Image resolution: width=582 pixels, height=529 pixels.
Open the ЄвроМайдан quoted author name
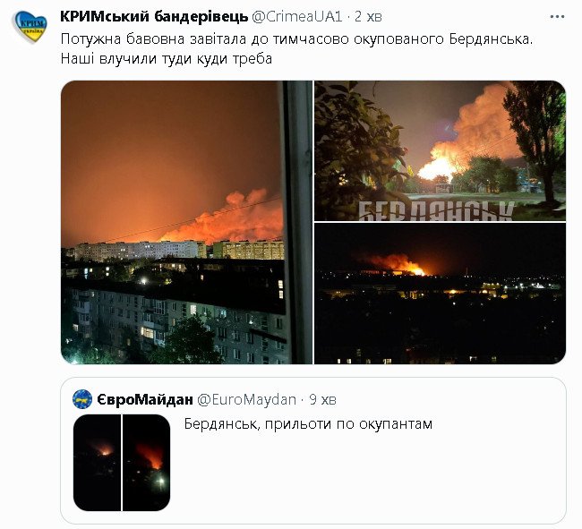(145, 399)
